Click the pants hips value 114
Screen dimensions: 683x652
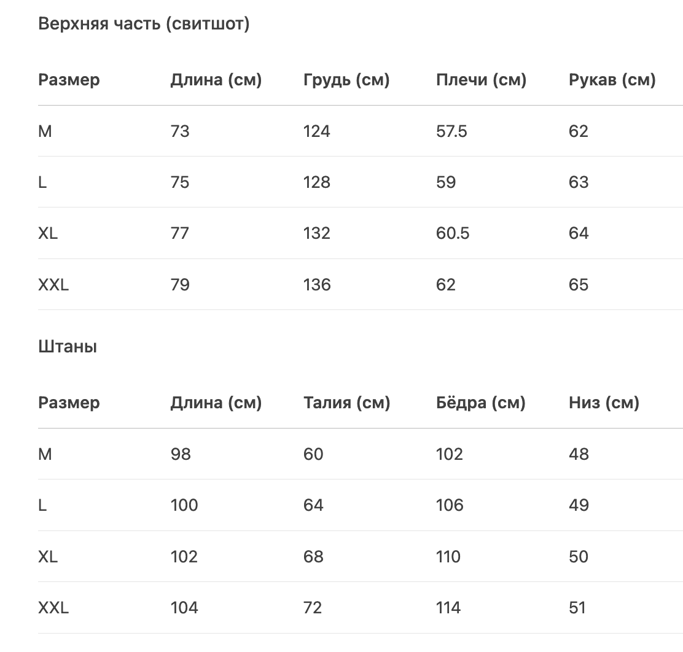(x=448, y=608)
